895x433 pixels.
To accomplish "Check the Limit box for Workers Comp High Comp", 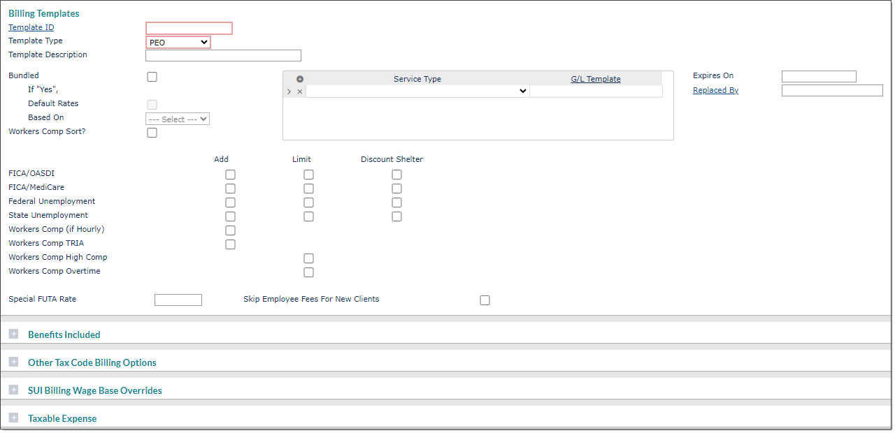I will (x=308, y=258).
